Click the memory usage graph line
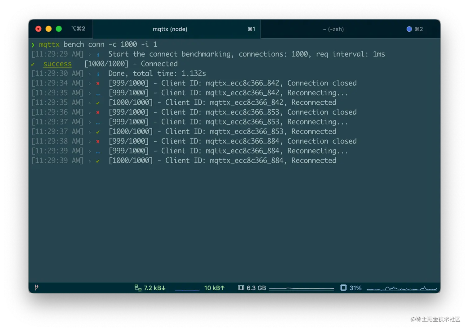 tap(301, 289)
